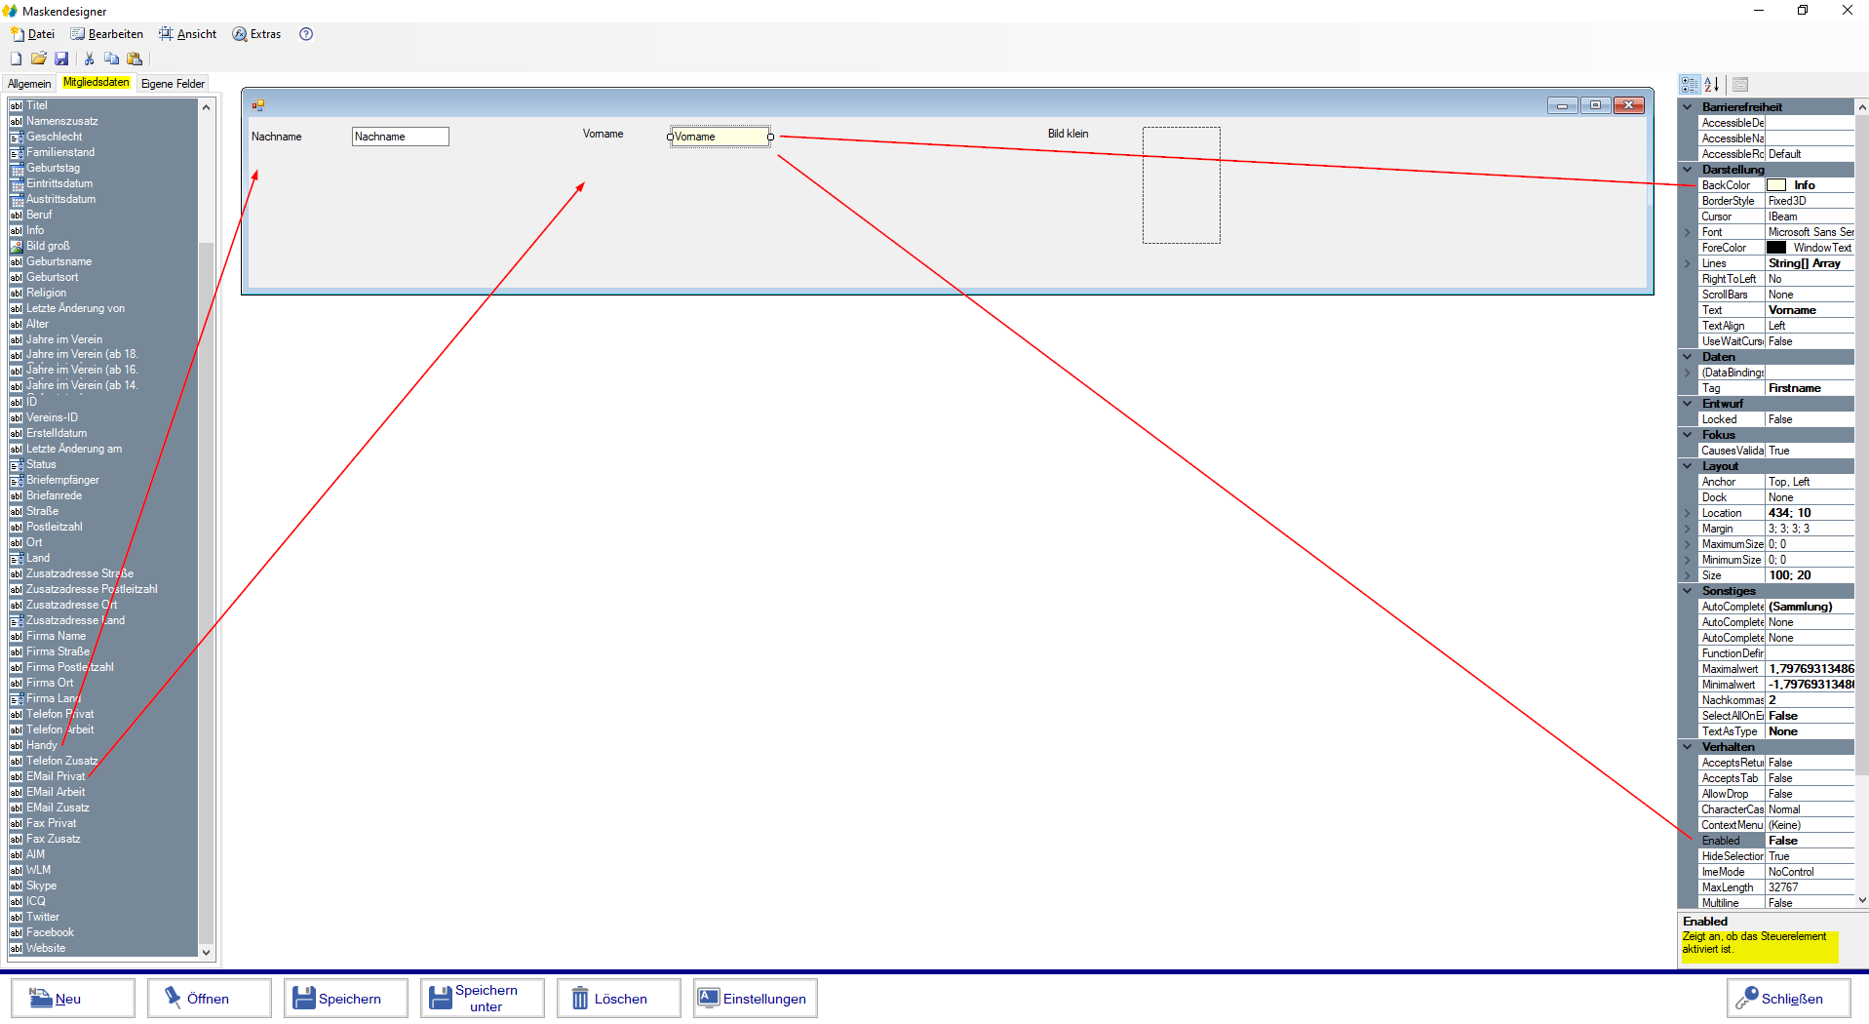Click the form icon in designer title bar

pos(258,105)
